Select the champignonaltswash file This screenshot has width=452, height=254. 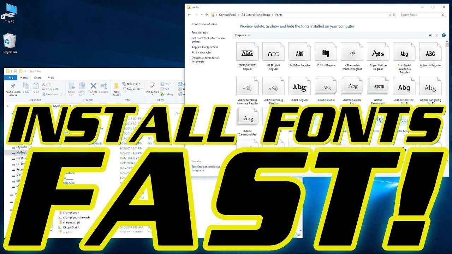(74, 218)
